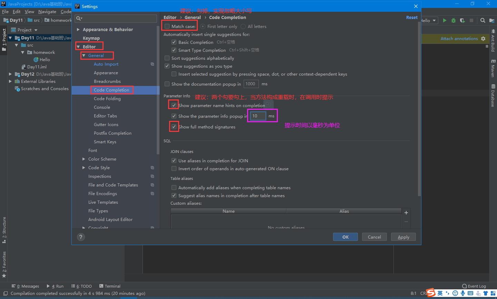Click the Cancel button
The image size is (497, 299).
(374, 237)
